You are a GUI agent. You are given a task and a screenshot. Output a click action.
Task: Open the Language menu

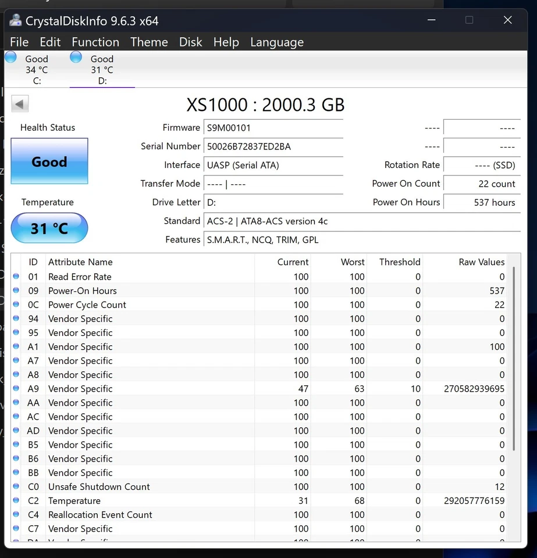click(x=277, y=42)
